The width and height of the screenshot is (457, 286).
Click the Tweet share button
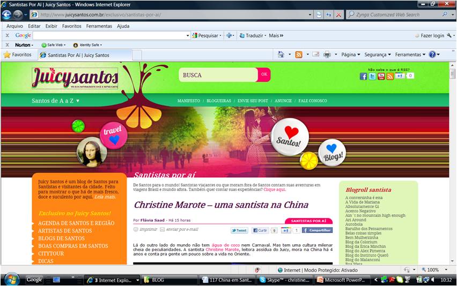(x=239, y=230)
